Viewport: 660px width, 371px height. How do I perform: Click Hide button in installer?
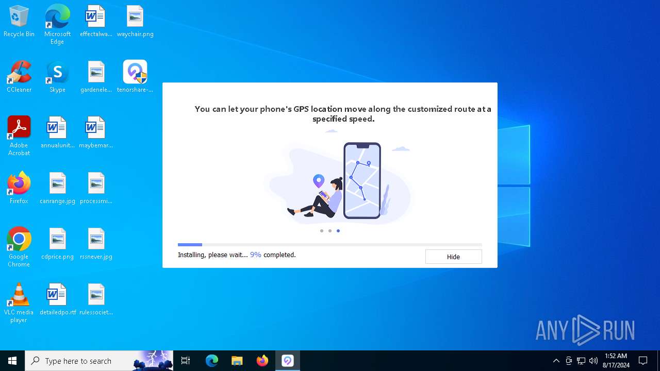[453, 257]
